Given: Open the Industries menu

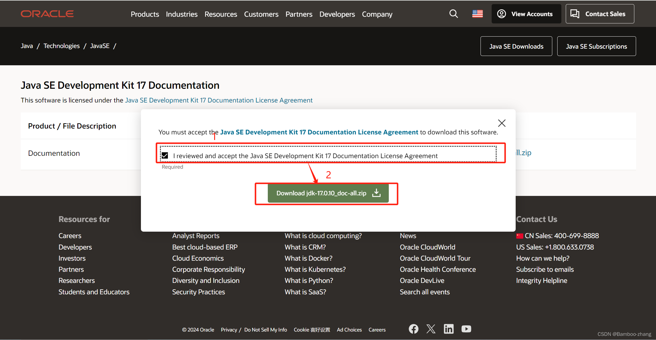Looking at the screenshot, I should pos(182,14).
